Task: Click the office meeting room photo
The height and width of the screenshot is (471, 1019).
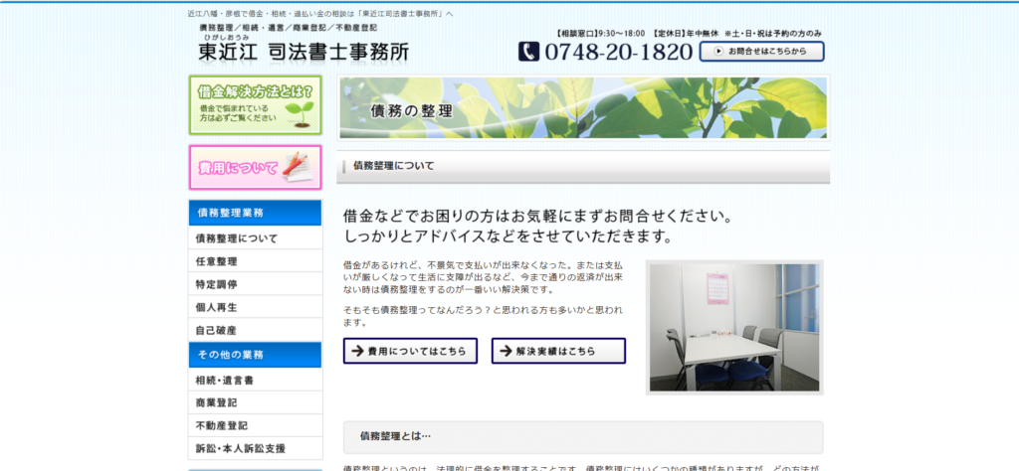Action: tap(734, 327)
